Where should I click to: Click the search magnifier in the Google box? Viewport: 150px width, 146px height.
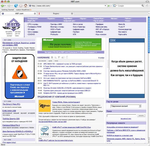[142, 6]
